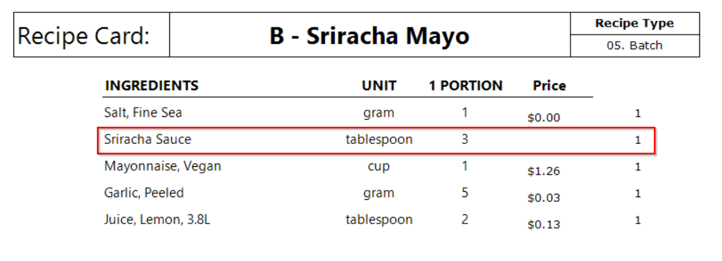Select the $0.13 lemon juice price
Screen dimensions: 722x261
(x=543, y=225)
